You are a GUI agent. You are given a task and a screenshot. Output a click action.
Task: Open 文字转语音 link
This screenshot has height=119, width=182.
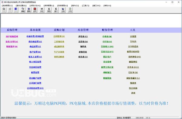tap(133, 46)
